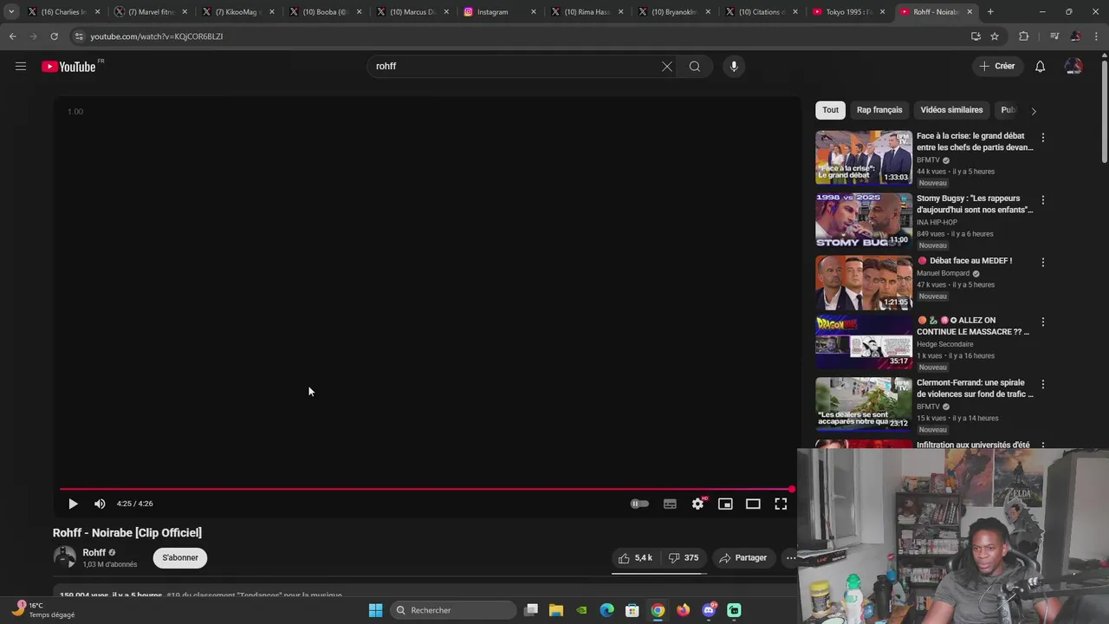Clear the search box with the X icon
1109x624 pixels.
667,66
